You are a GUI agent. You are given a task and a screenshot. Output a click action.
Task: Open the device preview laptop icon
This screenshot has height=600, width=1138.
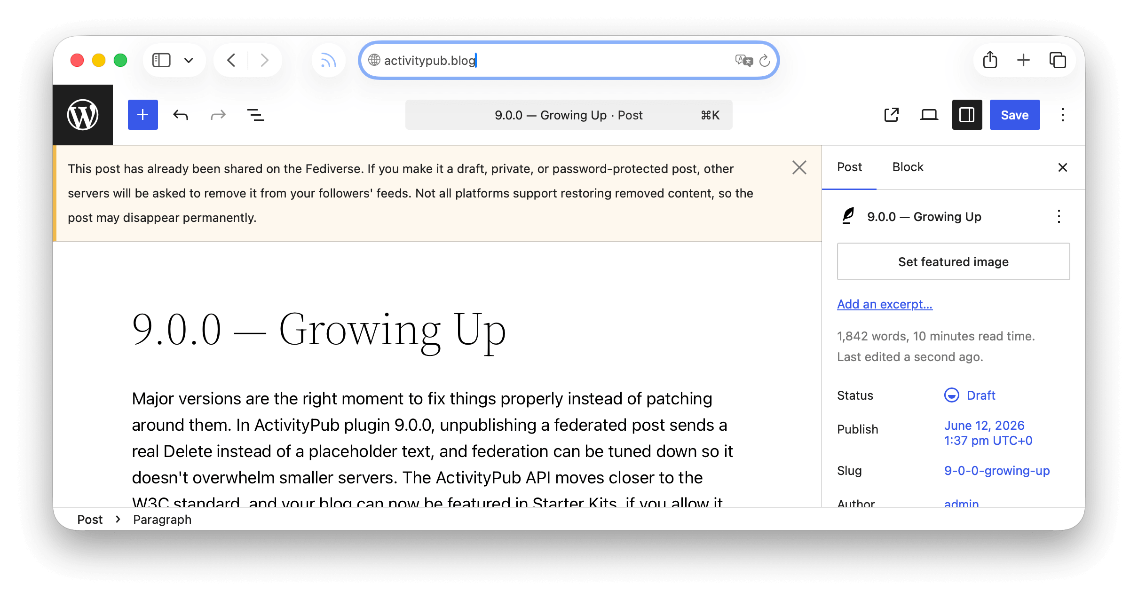point(929,115)
